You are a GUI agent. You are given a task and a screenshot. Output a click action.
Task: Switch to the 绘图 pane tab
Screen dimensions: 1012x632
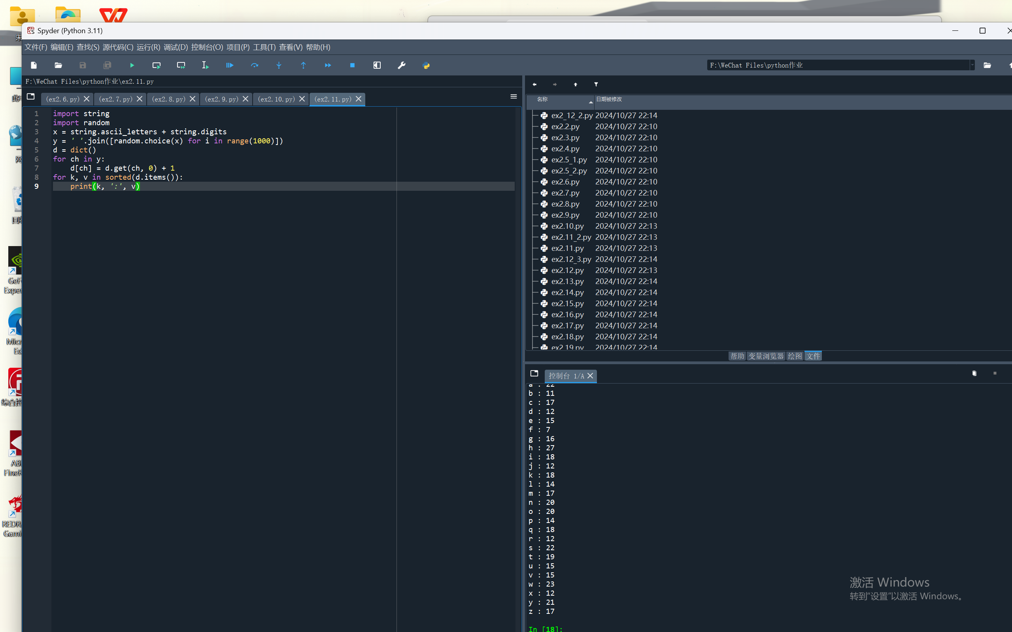coord(795,356)
